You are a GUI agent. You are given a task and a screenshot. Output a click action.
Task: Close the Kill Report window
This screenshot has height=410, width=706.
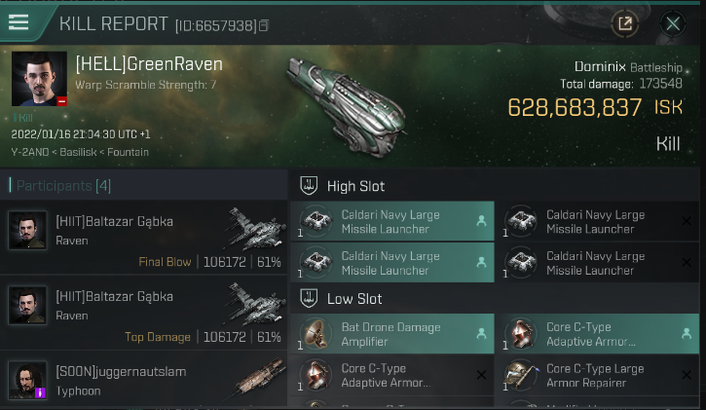click(x=673, y=23)
